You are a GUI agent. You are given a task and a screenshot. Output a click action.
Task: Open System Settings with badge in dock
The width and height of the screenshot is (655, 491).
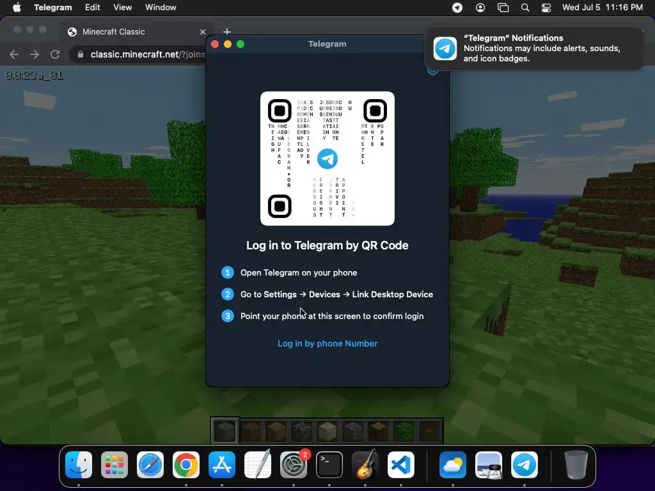tap(294, 465)
